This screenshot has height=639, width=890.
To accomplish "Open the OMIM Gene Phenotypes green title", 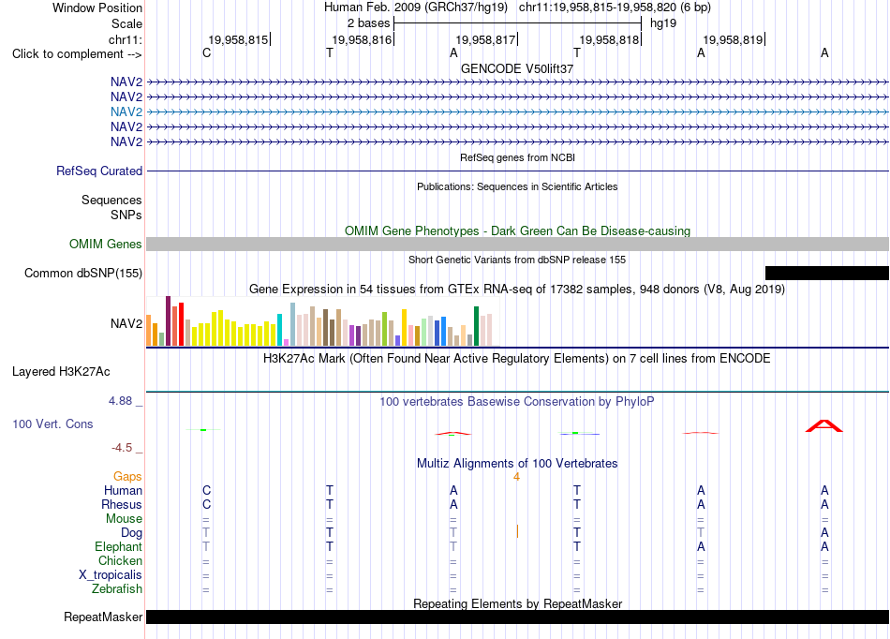I will point(517,231).
